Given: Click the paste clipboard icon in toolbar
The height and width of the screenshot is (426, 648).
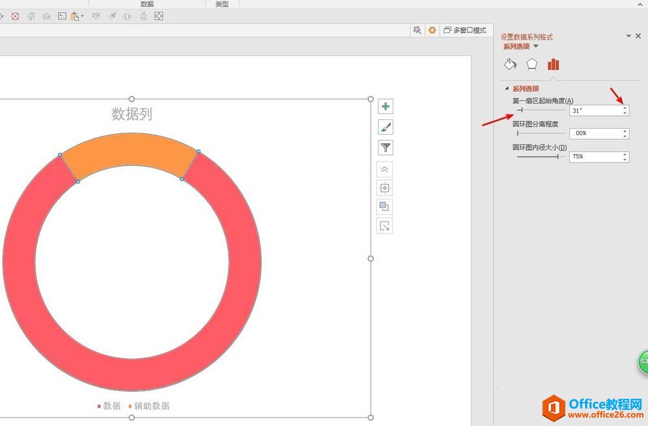Looking at the screenshot, I should (x=76, y=16).
